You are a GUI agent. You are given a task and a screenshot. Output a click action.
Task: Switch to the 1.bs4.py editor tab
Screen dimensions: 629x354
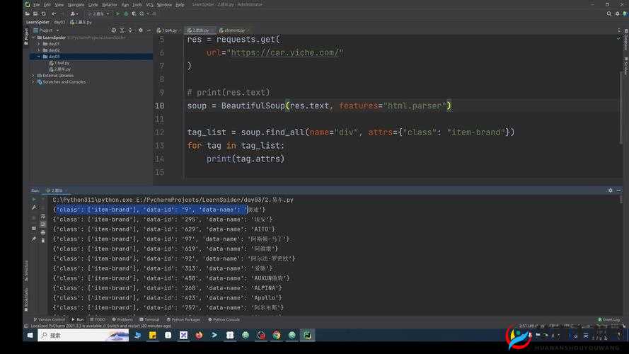168,30
